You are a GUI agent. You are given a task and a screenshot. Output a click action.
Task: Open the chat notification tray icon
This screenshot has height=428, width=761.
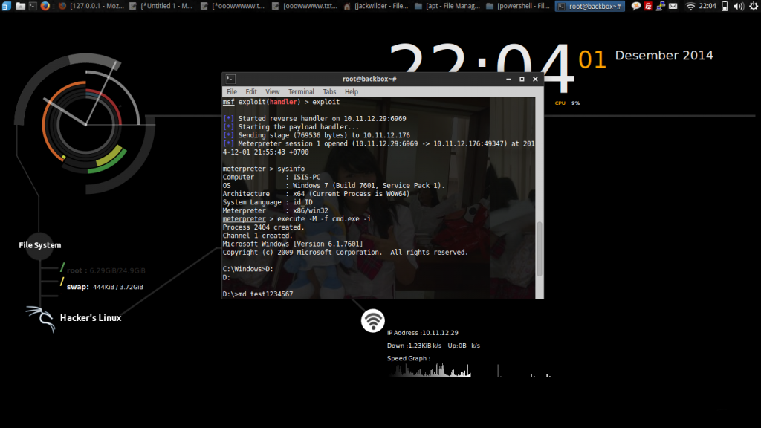point(636,6)
